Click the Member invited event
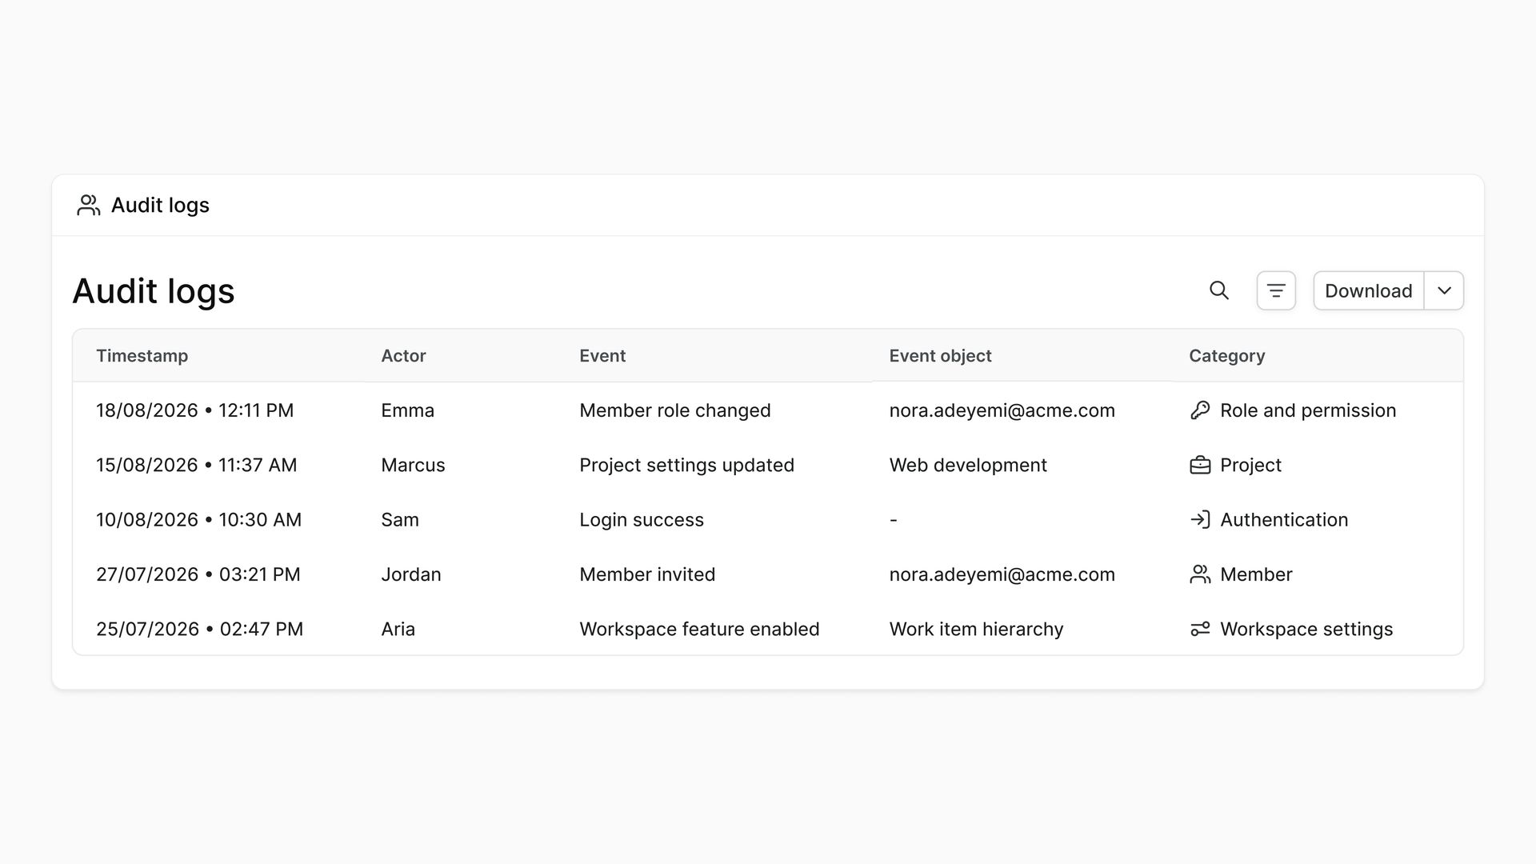The height and width of the screenshot is (864, 1536). tap(647, 574)
